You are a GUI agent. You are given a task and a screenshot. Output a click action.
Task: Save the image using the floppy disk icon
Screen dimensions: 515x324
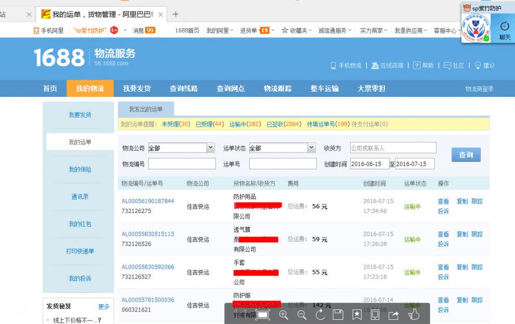coord(338,315)
